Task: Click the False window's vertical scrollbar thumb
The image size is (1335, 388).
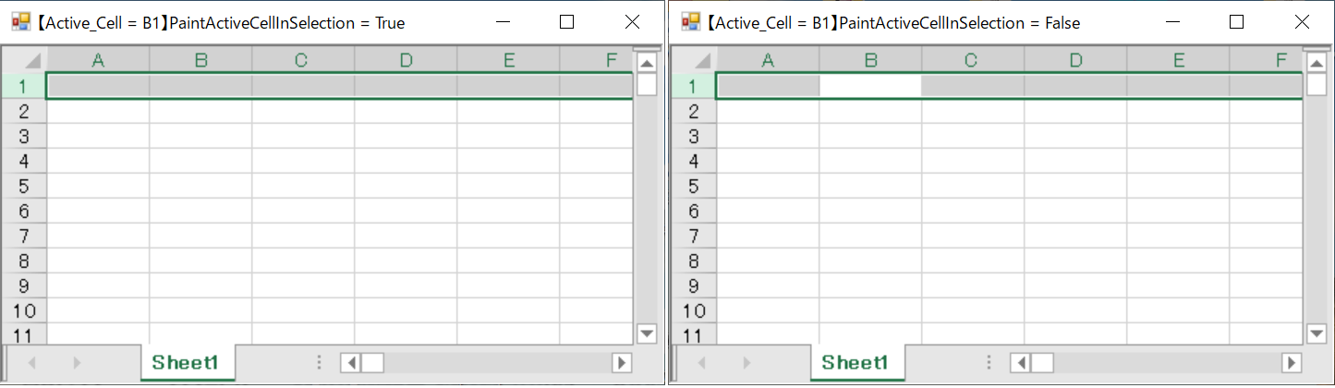Action: (x=1317, y=85)
